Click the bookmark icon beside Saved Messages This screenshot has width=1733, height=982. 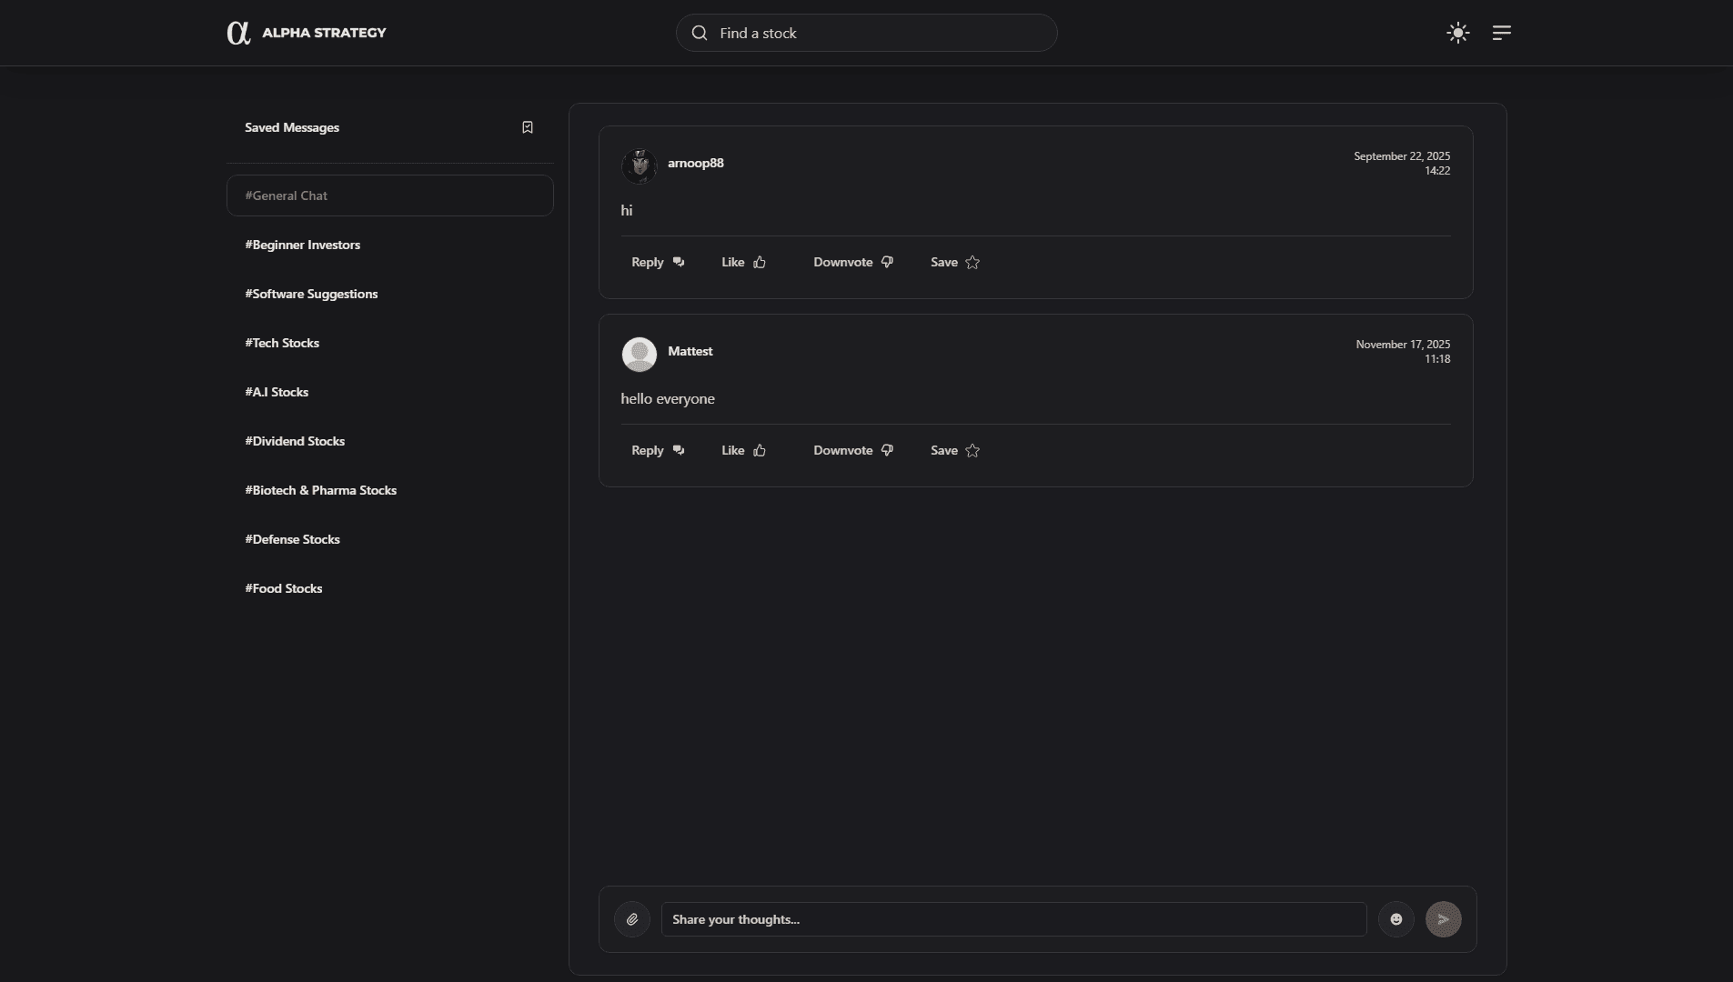click(x=527, y=127)
